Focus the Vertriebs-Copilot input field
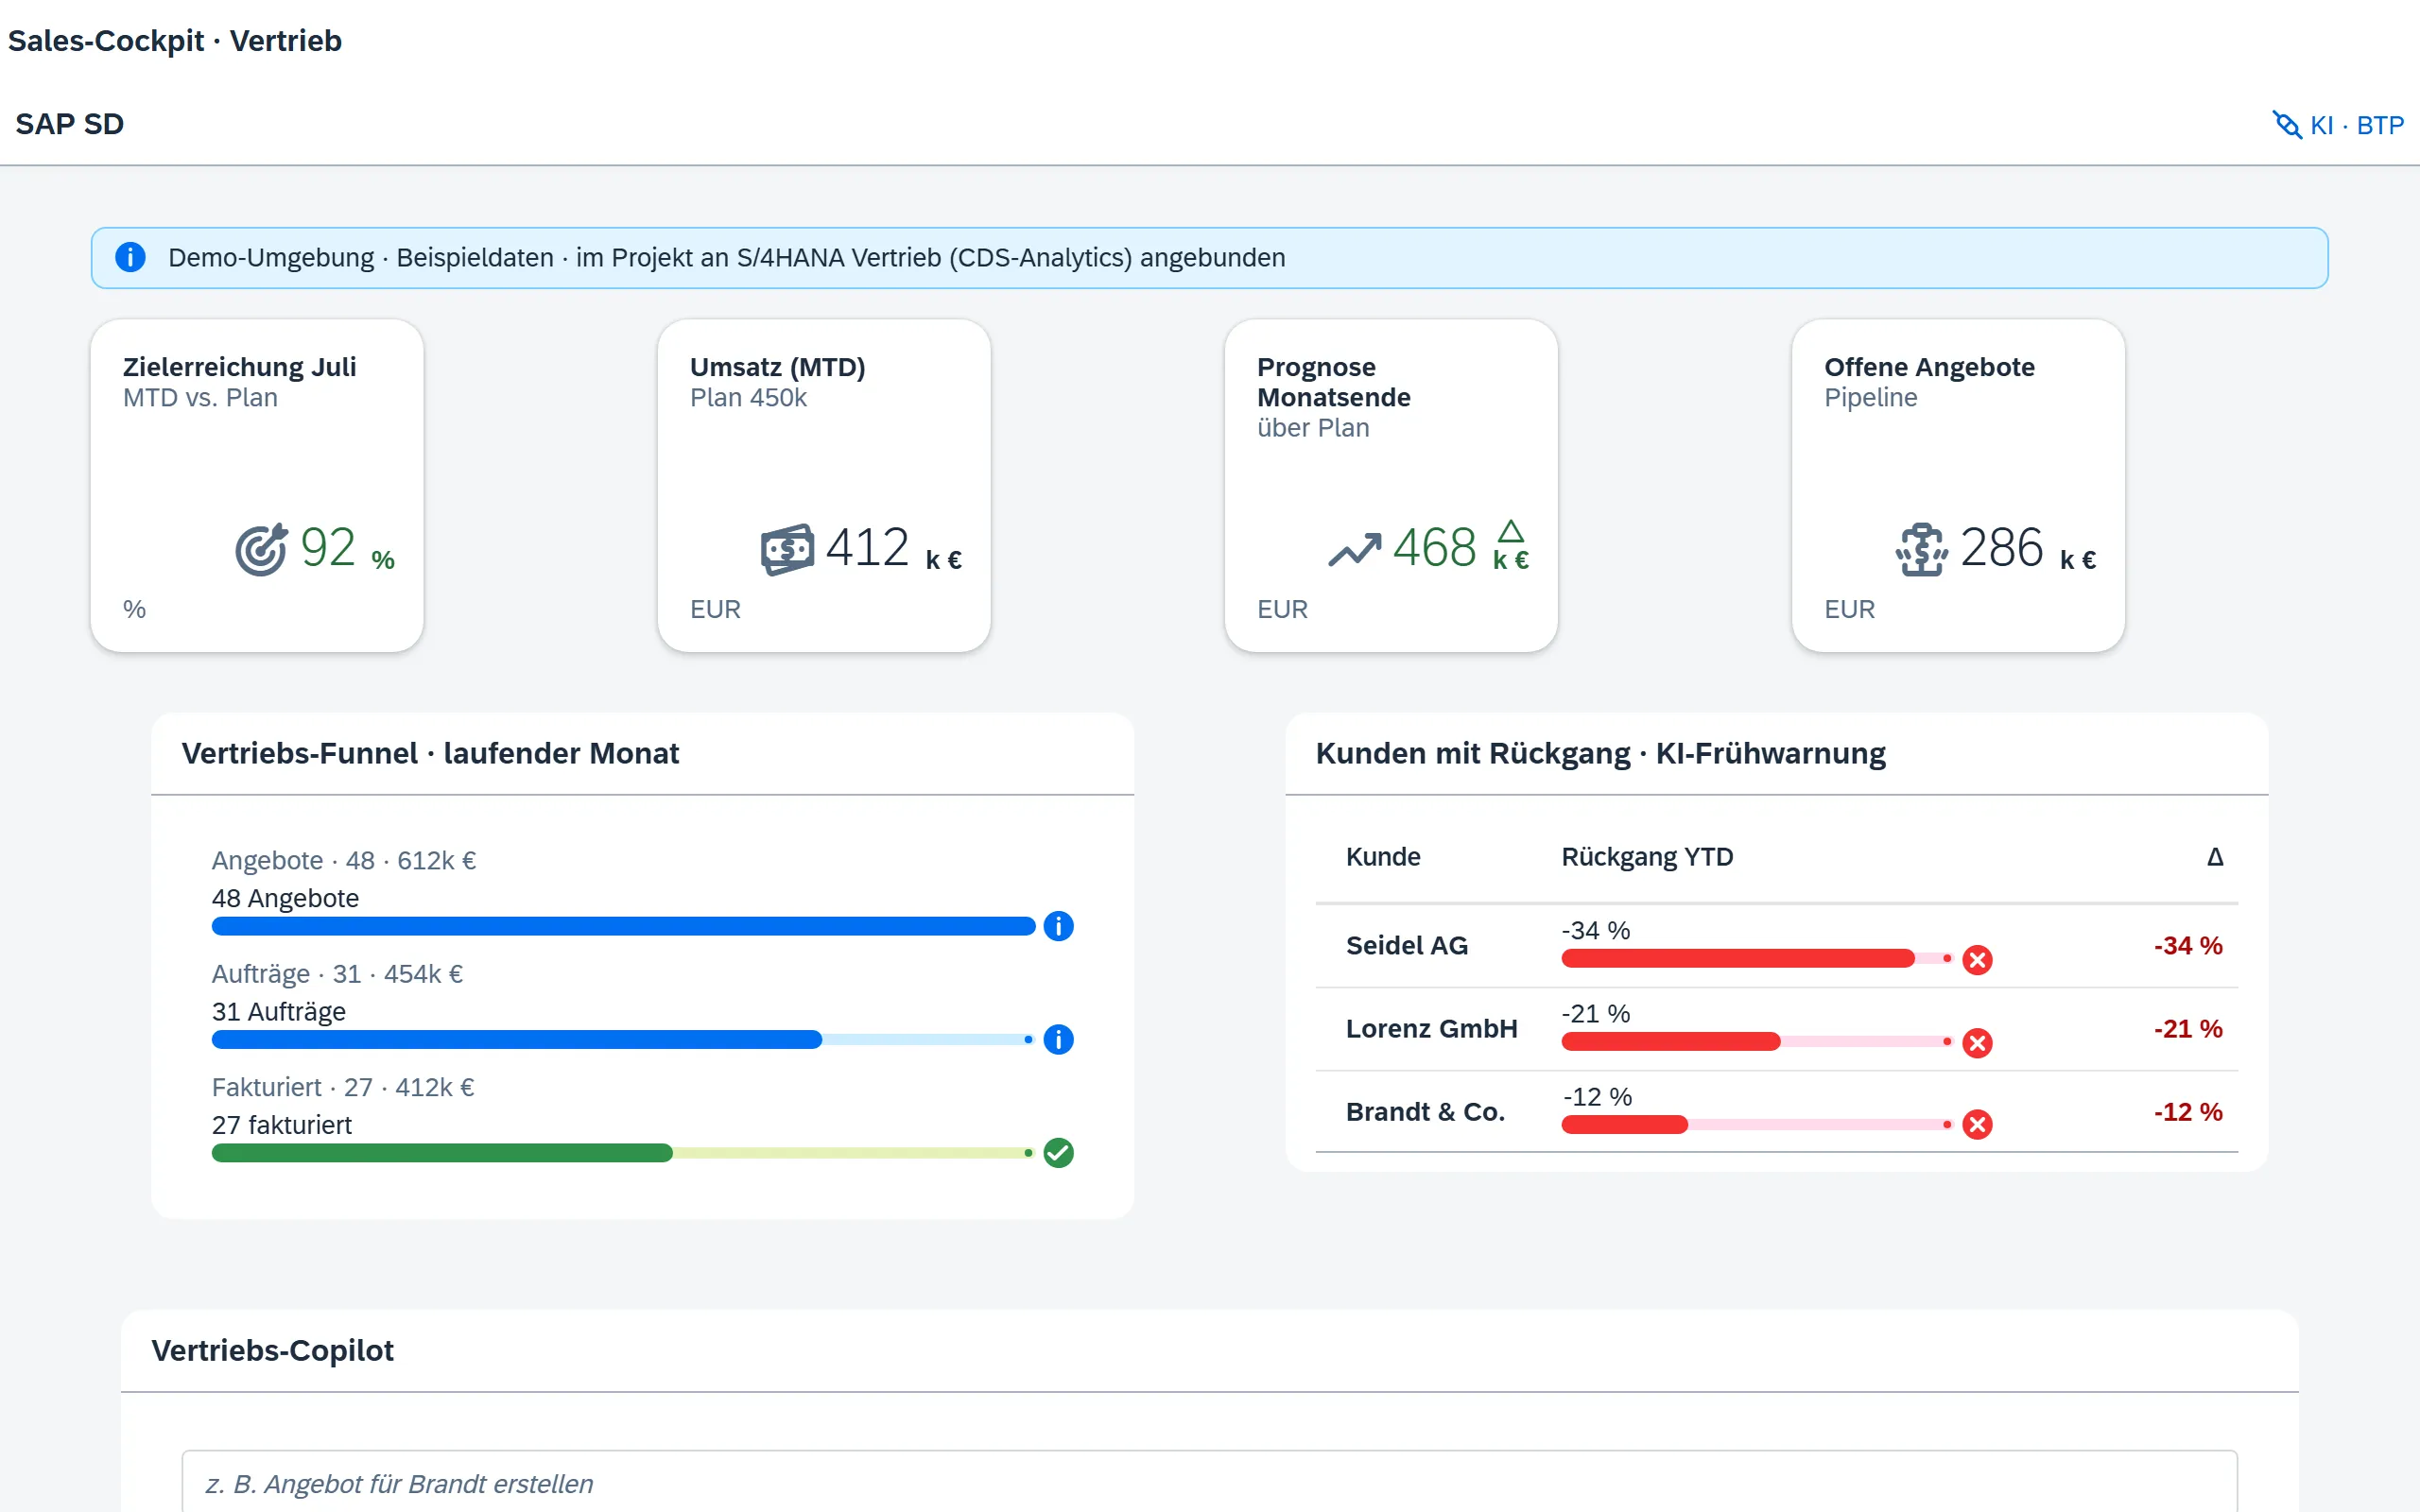This screenshot has width=2420, height=1512. [1209, 1482]
